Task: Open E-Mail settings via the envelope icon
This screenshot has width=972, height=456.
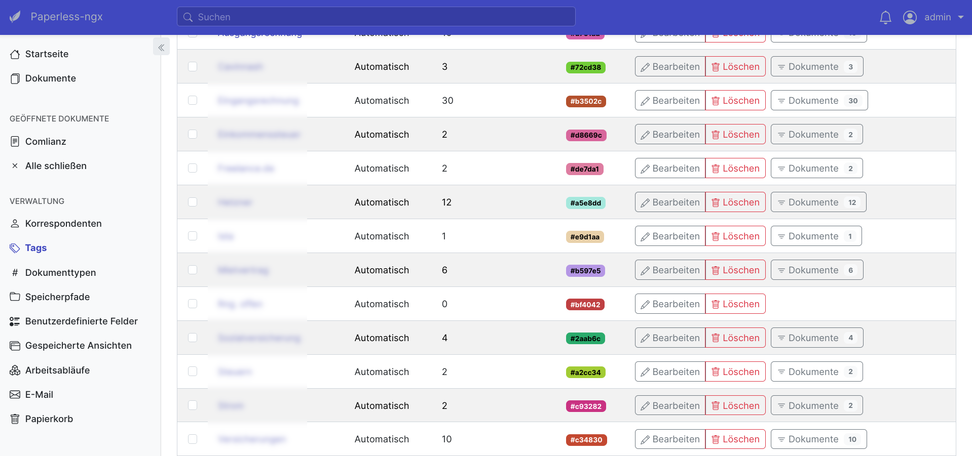Action: [14, 394]
